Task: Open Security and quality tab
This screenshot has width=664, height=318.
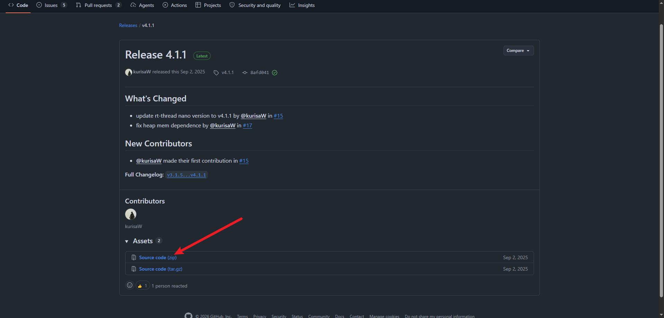Action: tap(255, 5)
